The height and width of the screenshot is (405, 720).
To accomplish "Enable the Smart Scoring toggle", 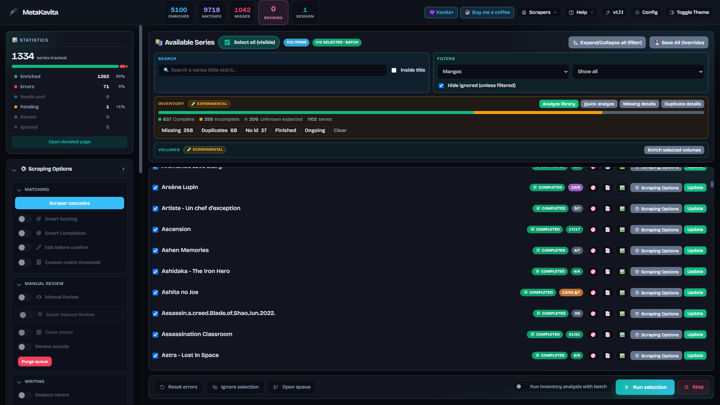I will point(25,219).
